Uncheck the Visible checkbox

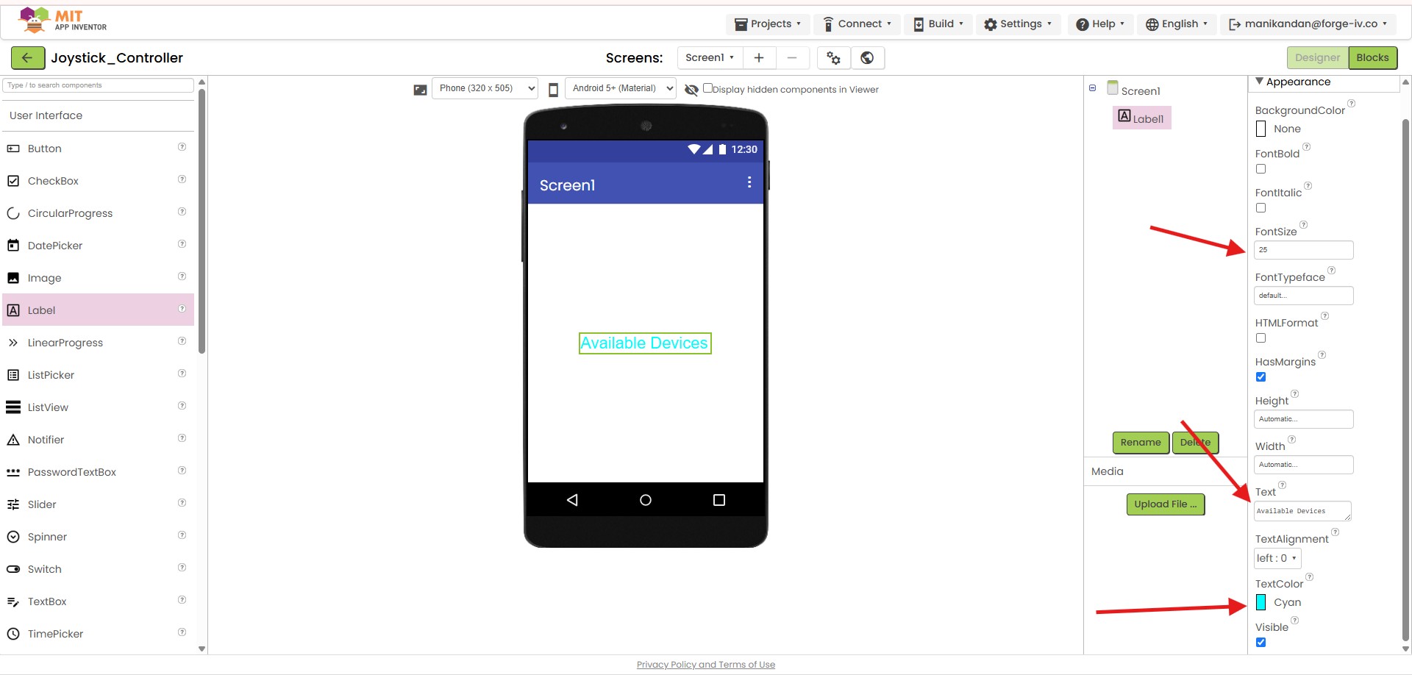(x=1261, y=643)
